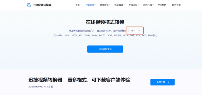The image size is (202, 103).
Task: Click the supported formats line 支持MP4、MKV
Action: pyautogui.click(x=105, y=35)
